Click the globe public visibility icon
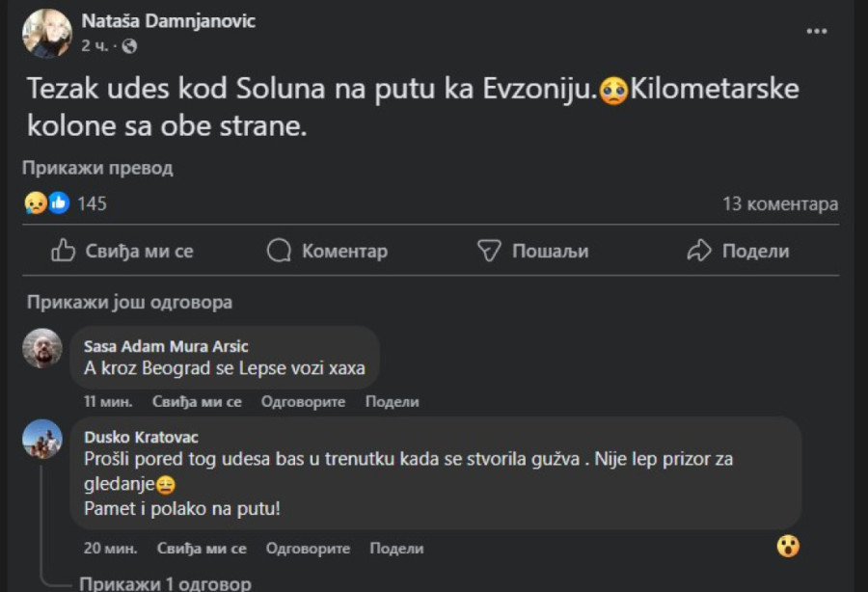The height and width of the screenshot is (592, 868). (x=129, y=45)
